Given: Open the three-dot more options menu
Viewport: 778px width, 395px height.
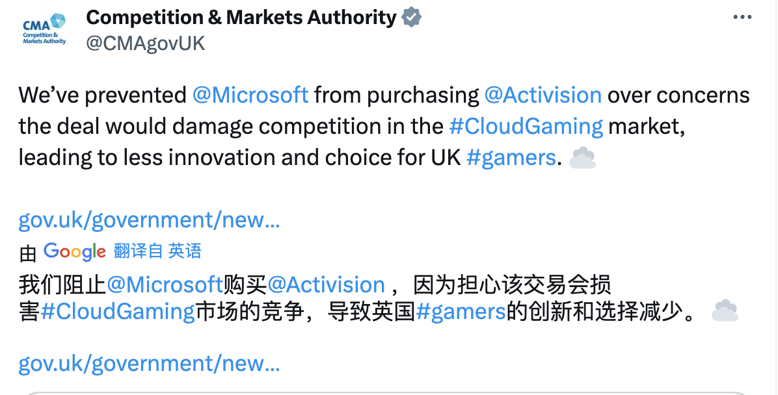Looking at the screenshot, I should pyautogui.click(x=742, y=18).
